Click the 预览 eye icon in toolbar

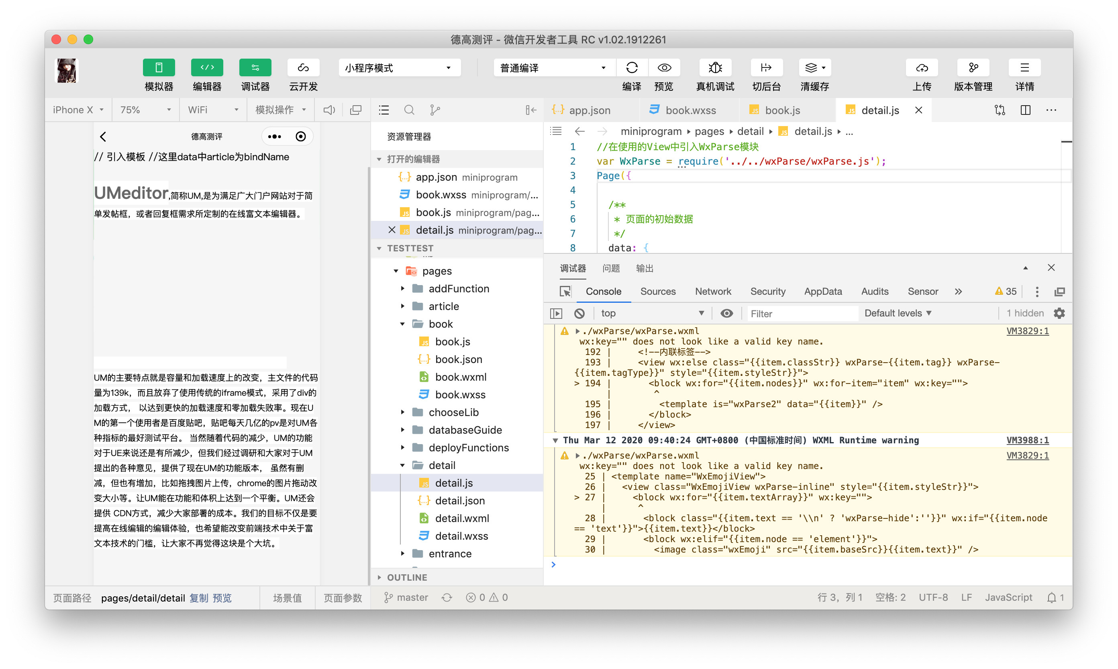click(x=664, y=67)
